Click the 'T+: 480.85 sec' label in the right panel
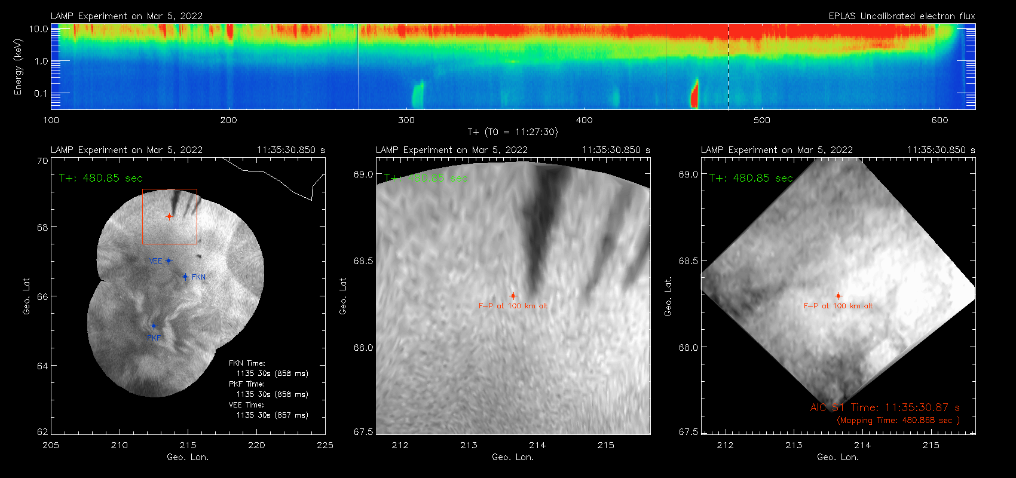 click(751, 178)
